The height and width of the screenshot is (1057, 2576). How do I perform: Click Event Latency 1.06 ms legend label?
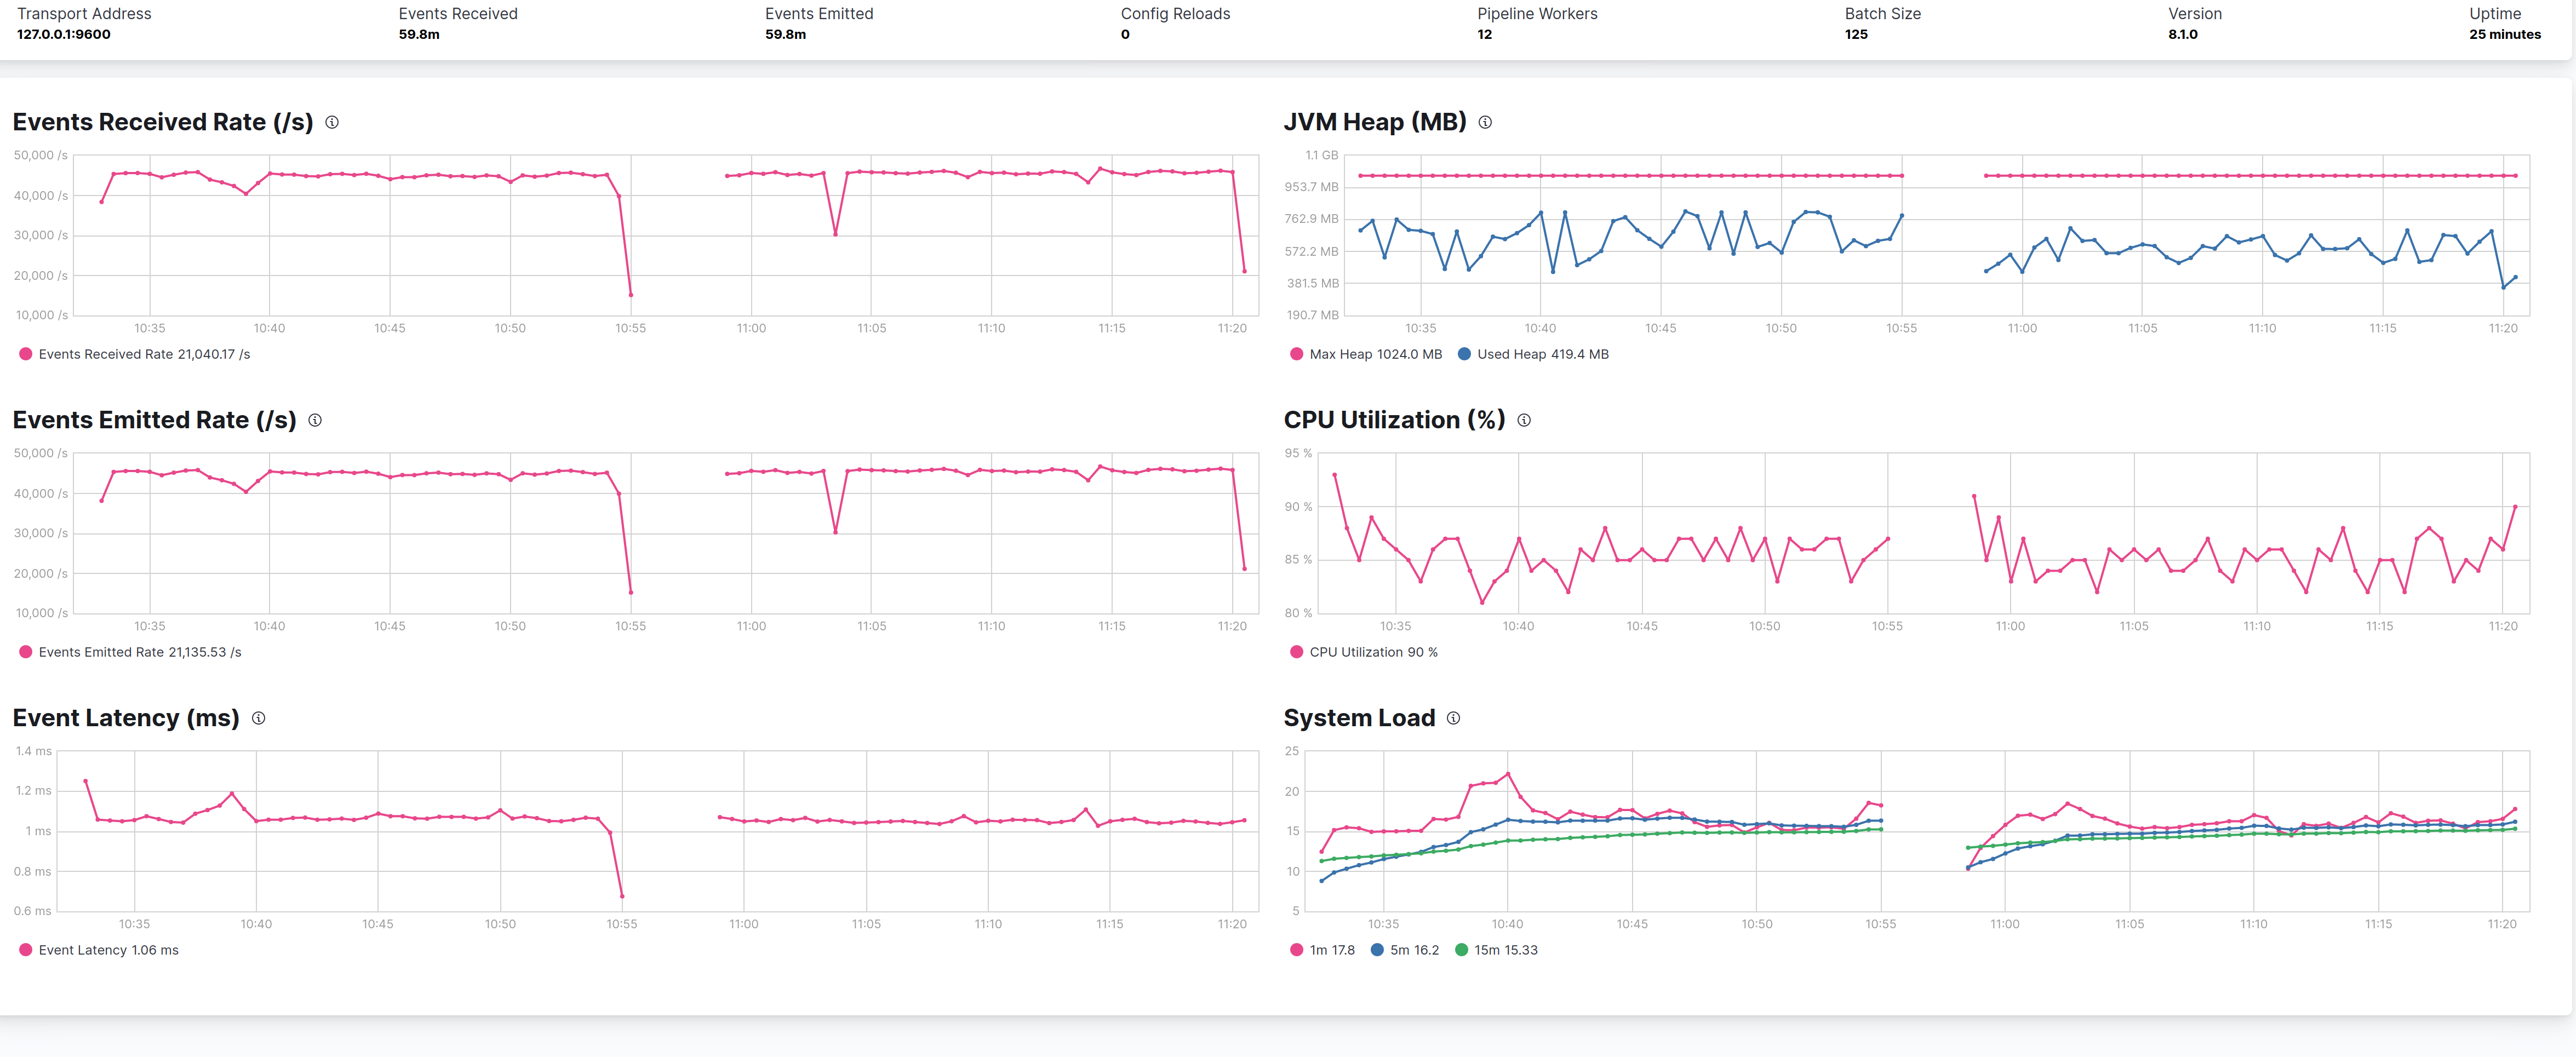(x=108, y=950)
